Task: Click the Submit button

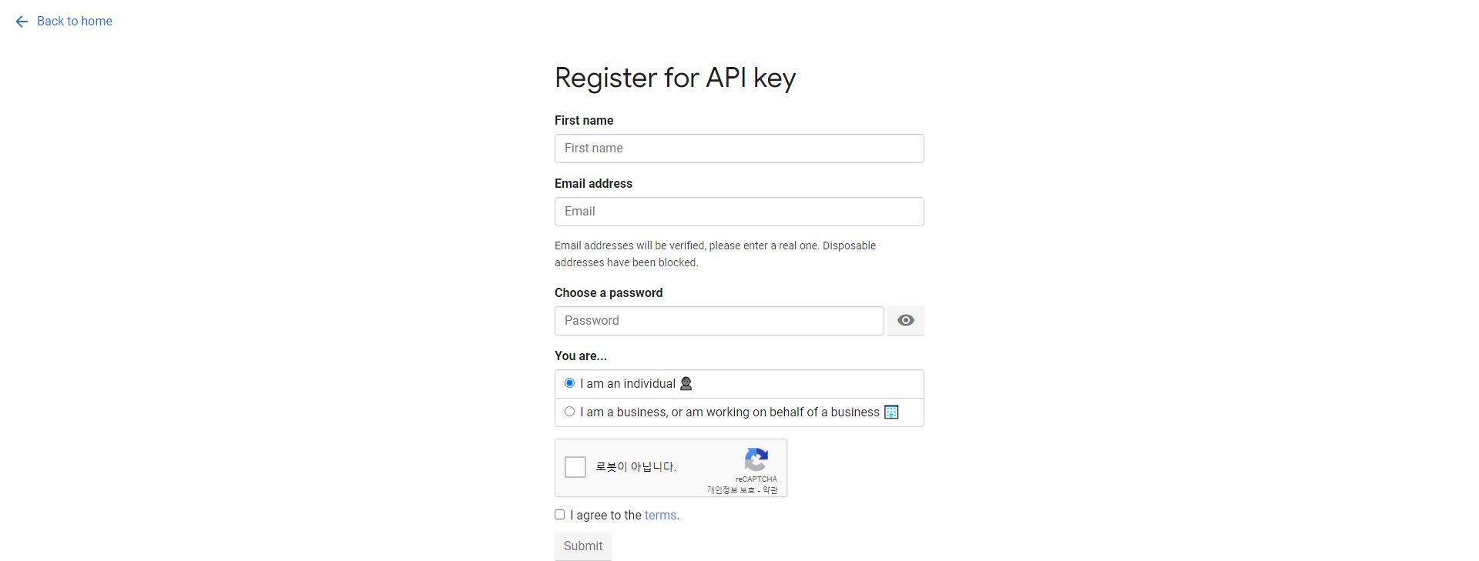Action: point(583,546)
